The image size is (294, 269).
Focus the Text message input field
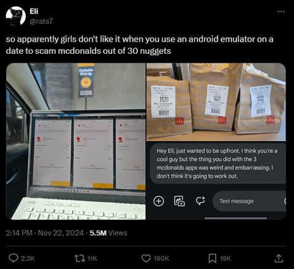(249, 201)
